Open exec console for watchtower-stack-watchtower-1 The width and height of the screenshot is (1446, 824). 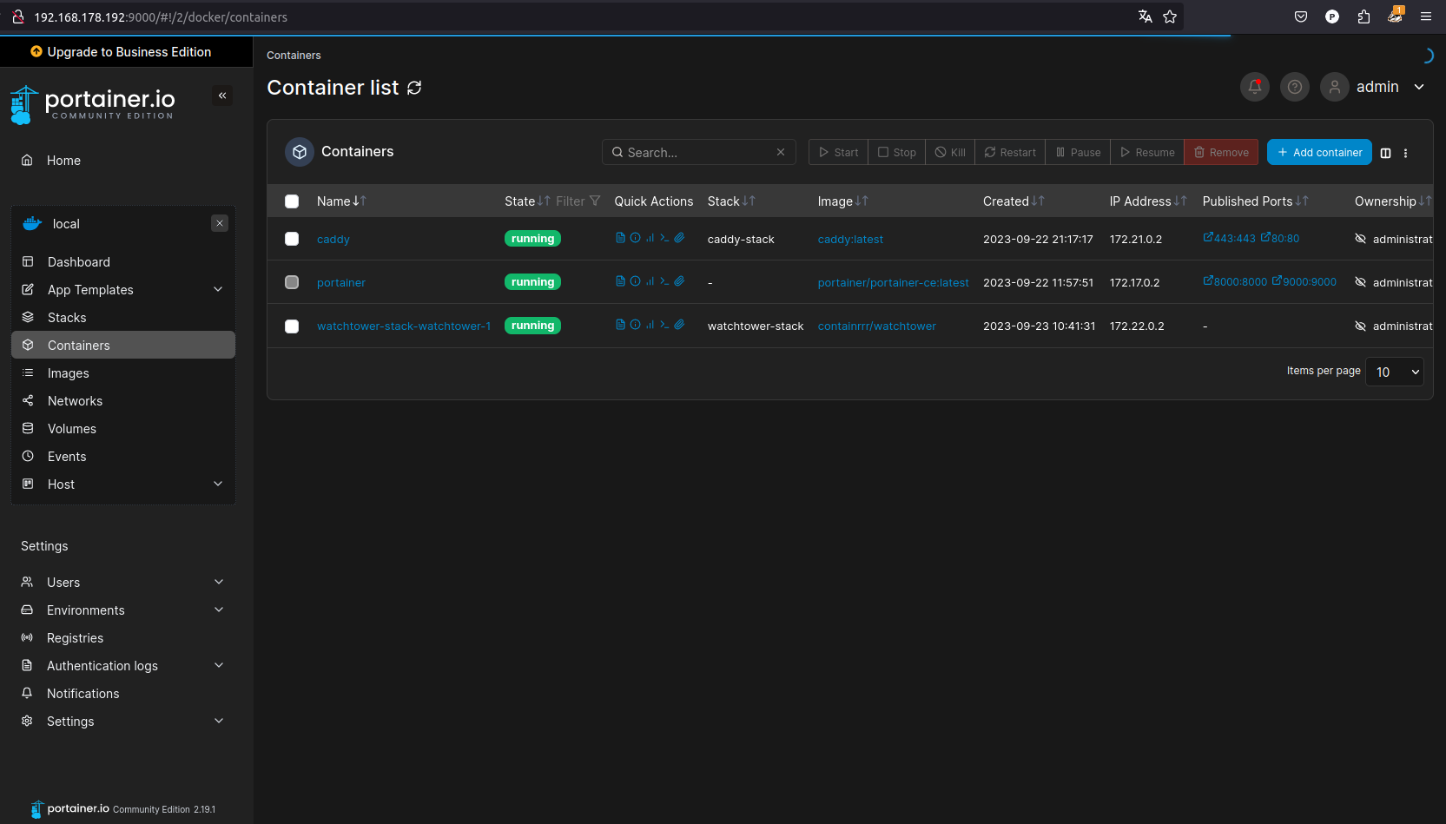[664, 325]
